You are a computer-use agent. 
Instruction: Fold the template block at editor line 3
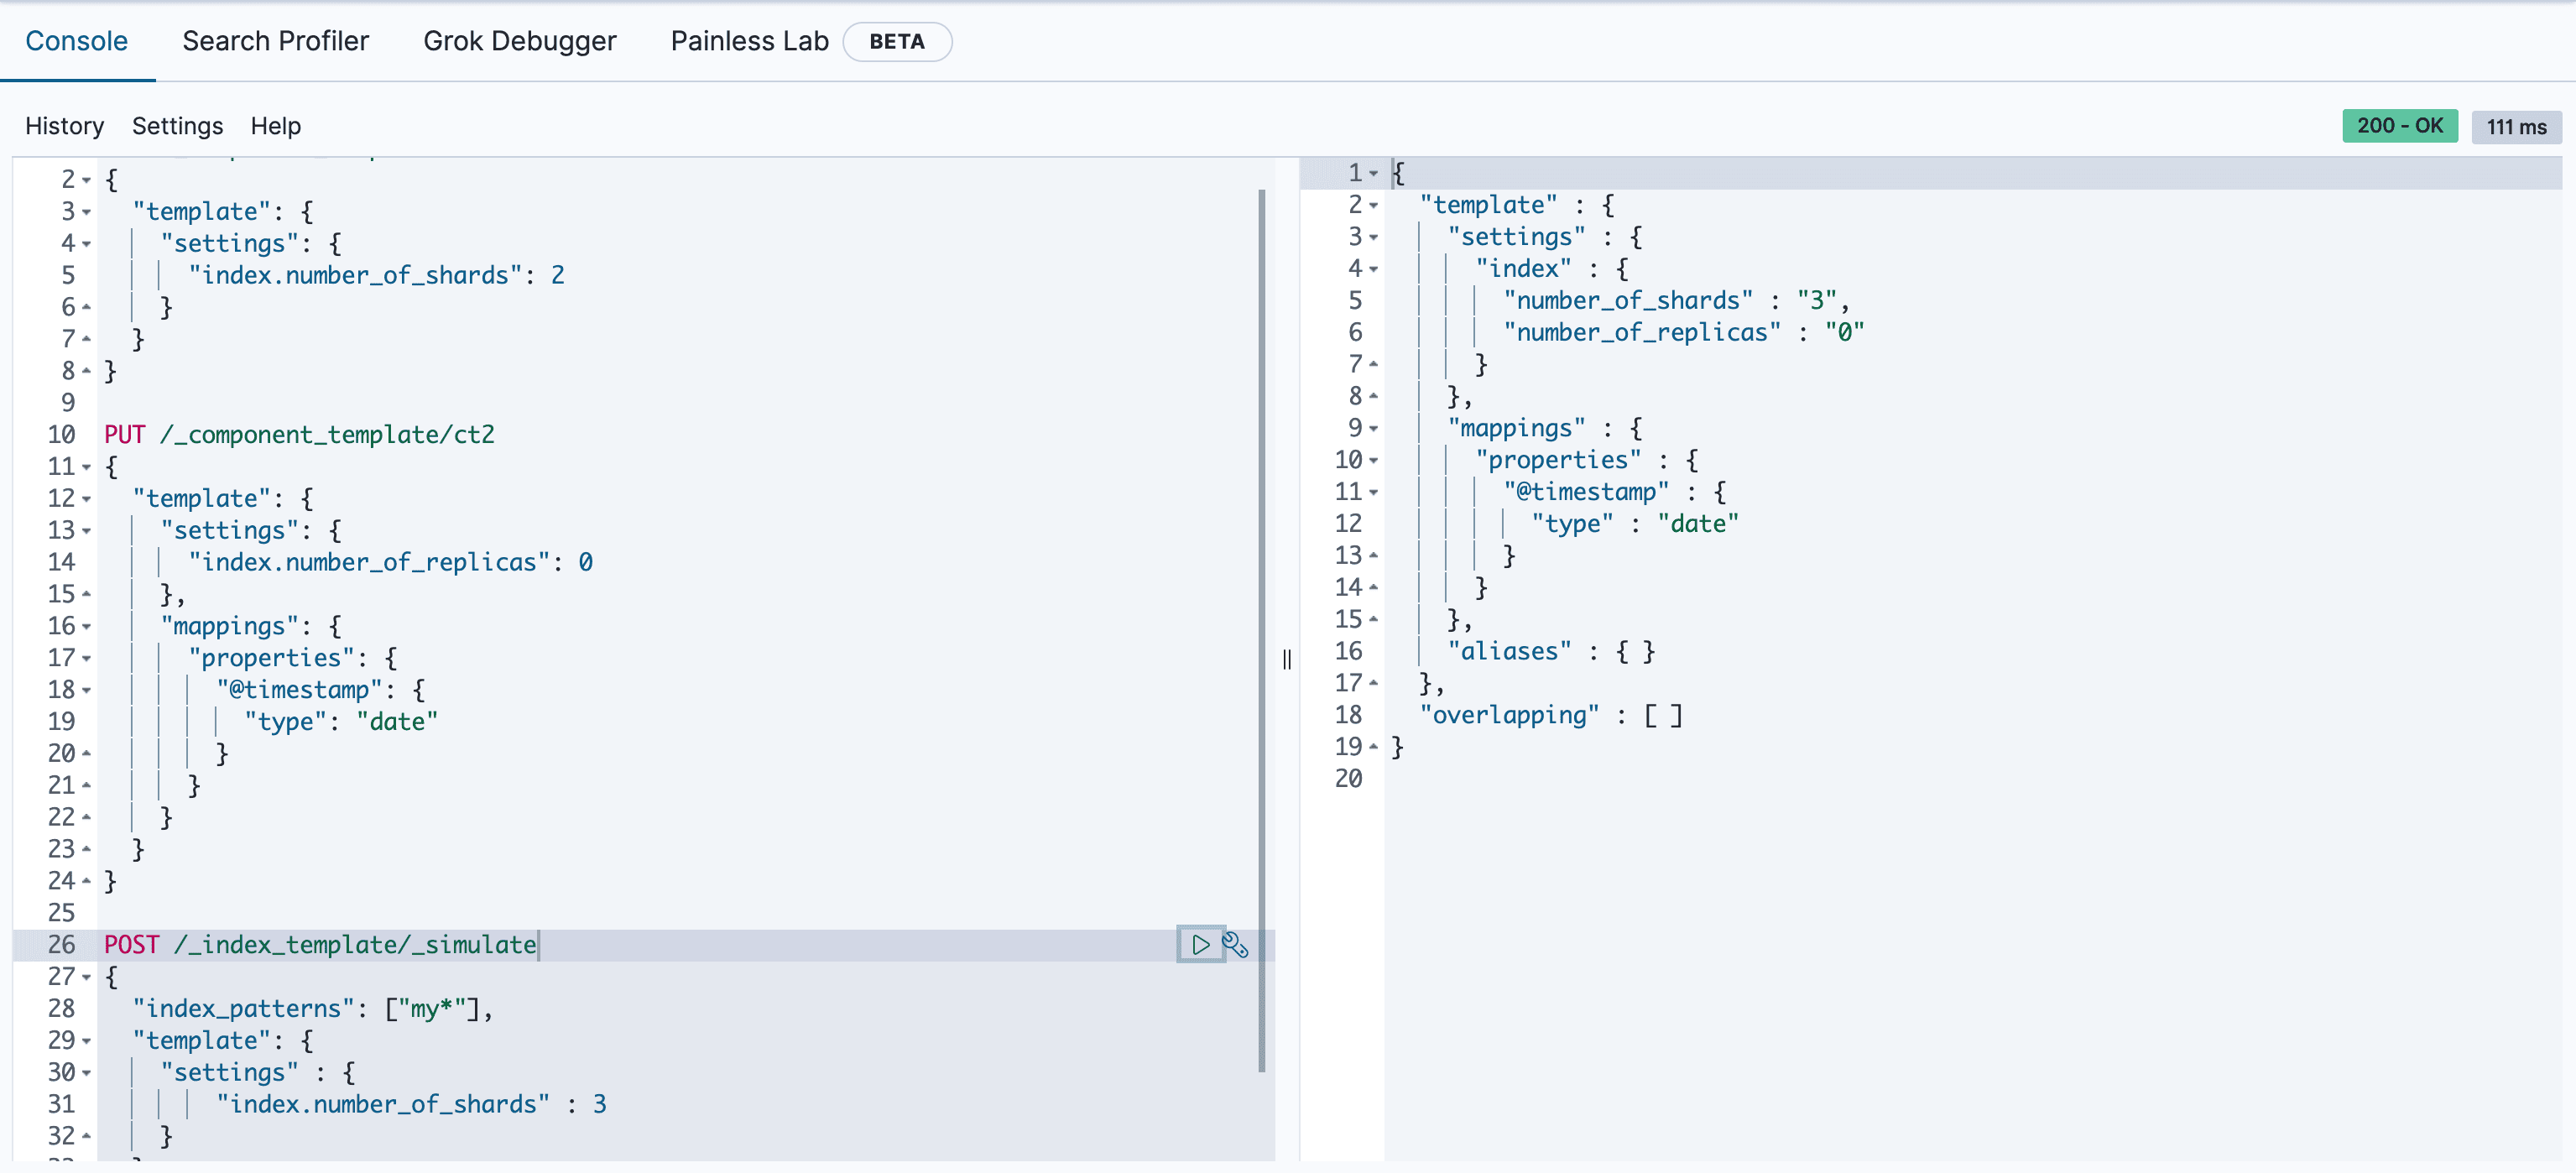[87, 212]
